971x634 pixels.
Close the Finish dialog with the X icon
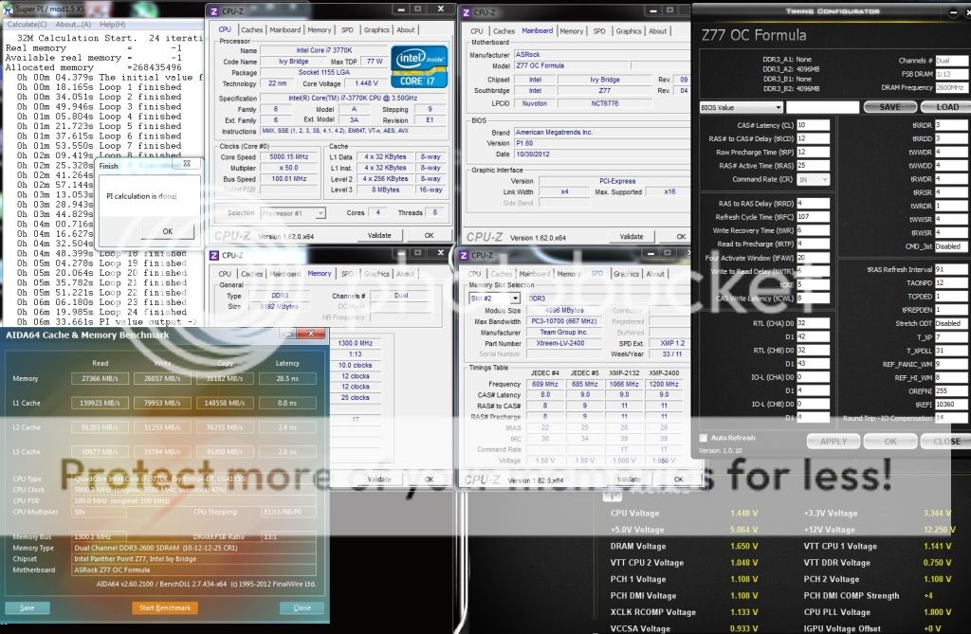pyautogui.click(x=192, y=165)
